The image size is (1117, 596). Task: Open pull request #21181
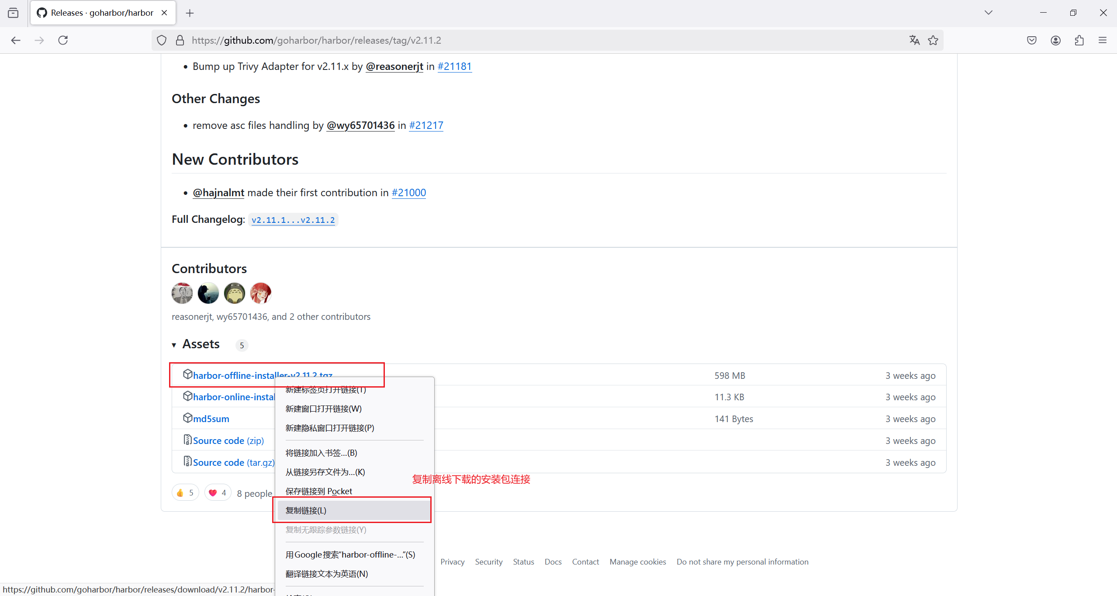click(455, 66)
